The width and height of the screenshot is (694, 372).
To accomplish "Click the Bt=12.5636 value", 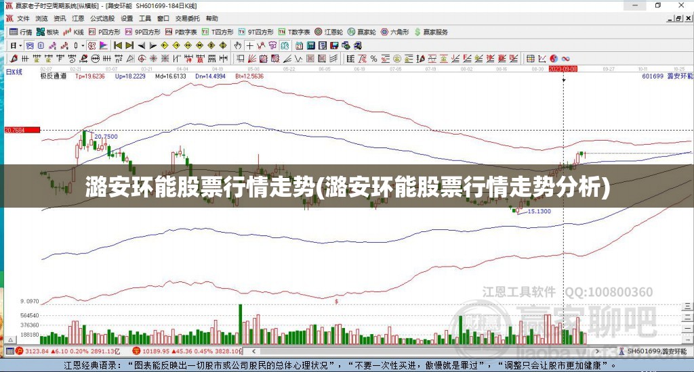I will [249, 76].
